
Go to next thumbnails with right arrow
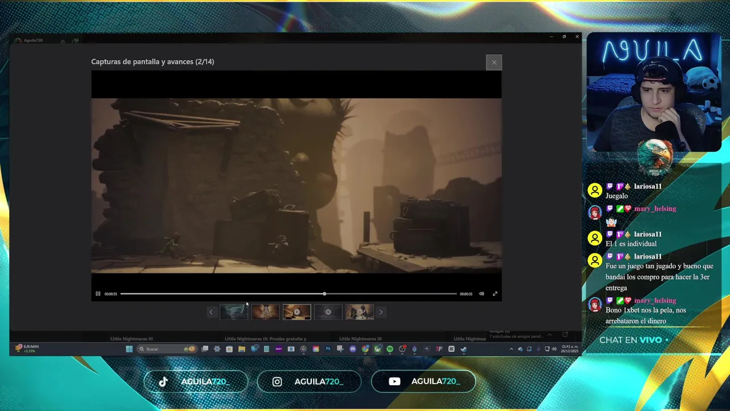click(x=381, y=312)
